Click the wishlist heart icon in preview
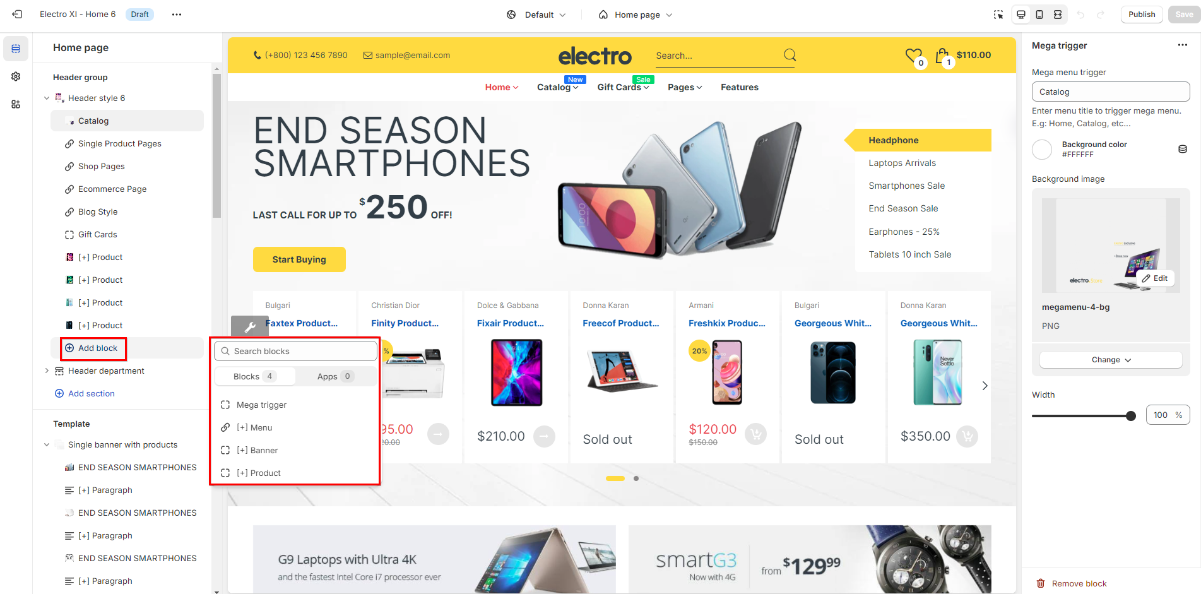The height and width of the screenshot is (594, 1201). pyautogui.click(x=913, y=56)
